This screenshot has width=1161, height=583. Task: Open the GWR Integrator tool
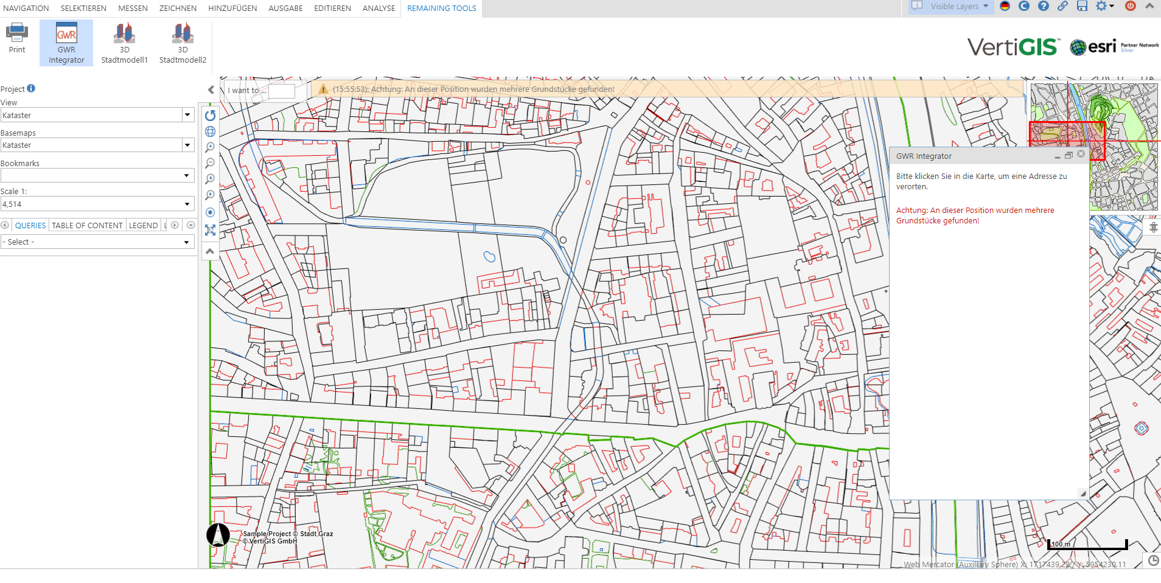66,43
